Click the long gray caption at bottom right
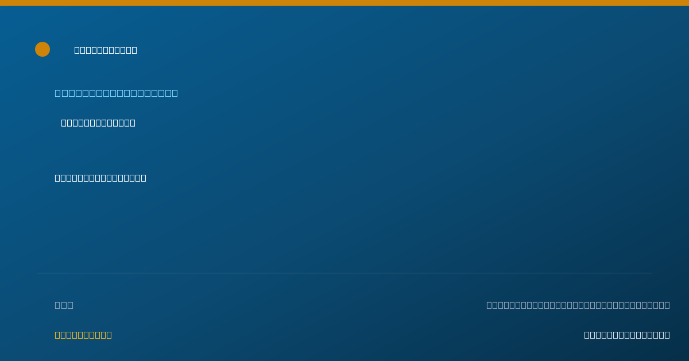The width and height of the screenshot is (689, 361). click(x=578, y=305)
